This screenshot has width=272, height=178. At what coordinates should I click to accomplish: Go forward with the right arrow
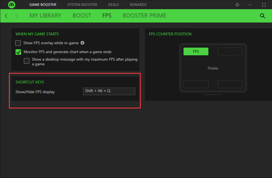tap(17, 16)
